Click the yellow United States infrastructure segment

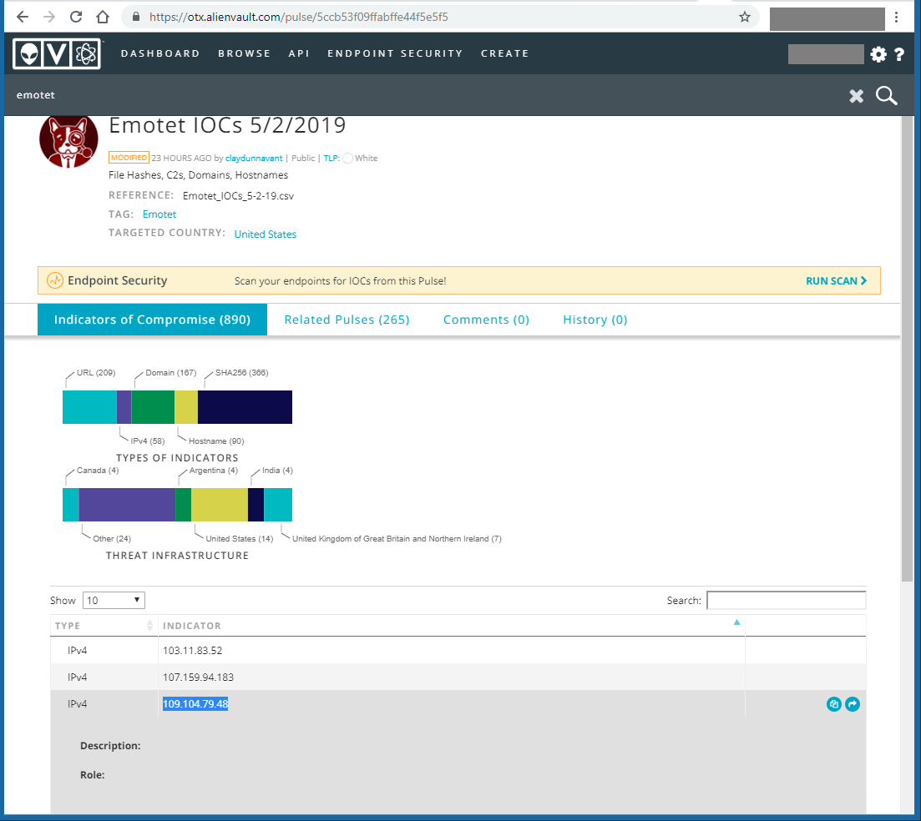click(220, 505)
